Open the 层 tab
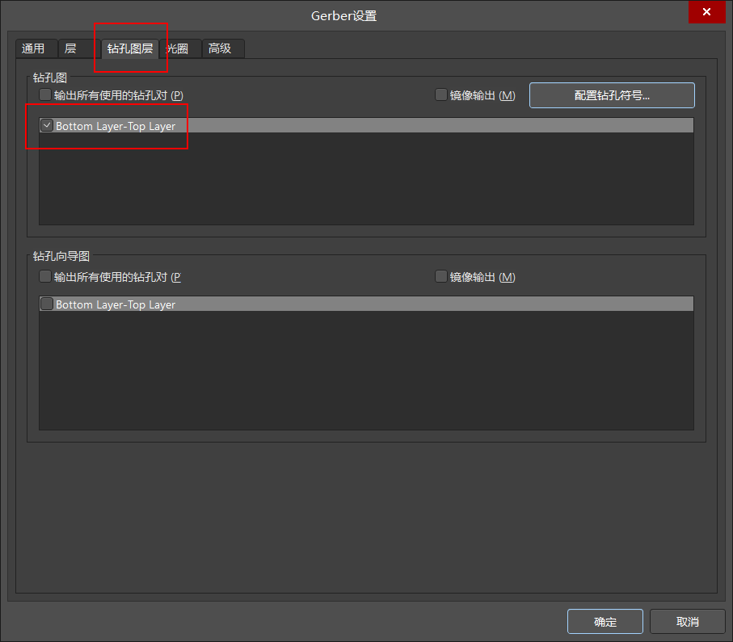Screen dimensions: 733x642 tap(78, 48)
